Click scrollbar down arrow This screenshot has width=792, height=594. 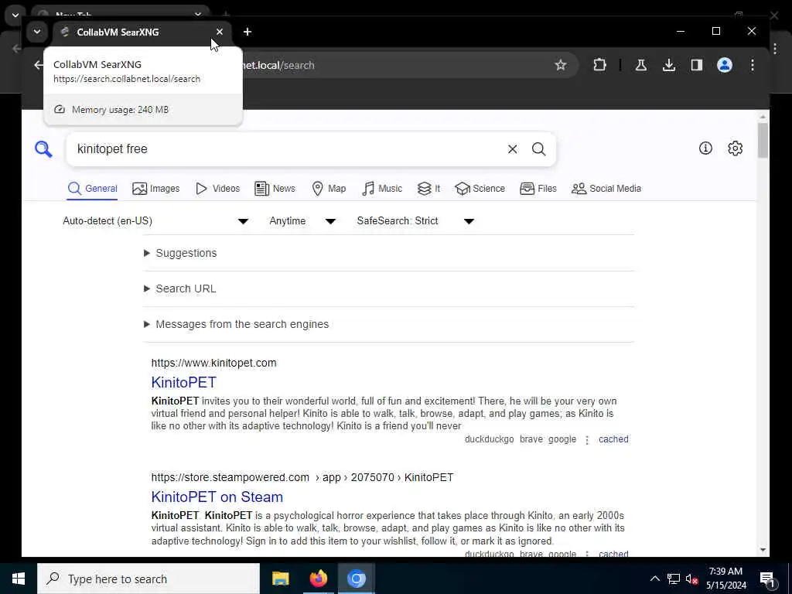pos(763,550)
